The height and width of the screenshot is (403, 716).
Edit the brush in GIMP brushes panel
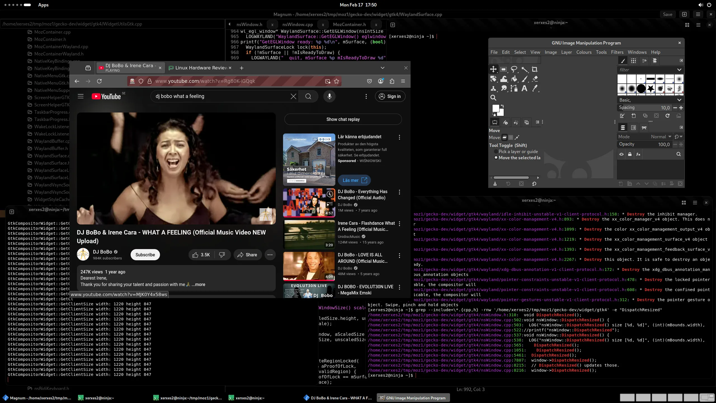click(x=622, y=116)
